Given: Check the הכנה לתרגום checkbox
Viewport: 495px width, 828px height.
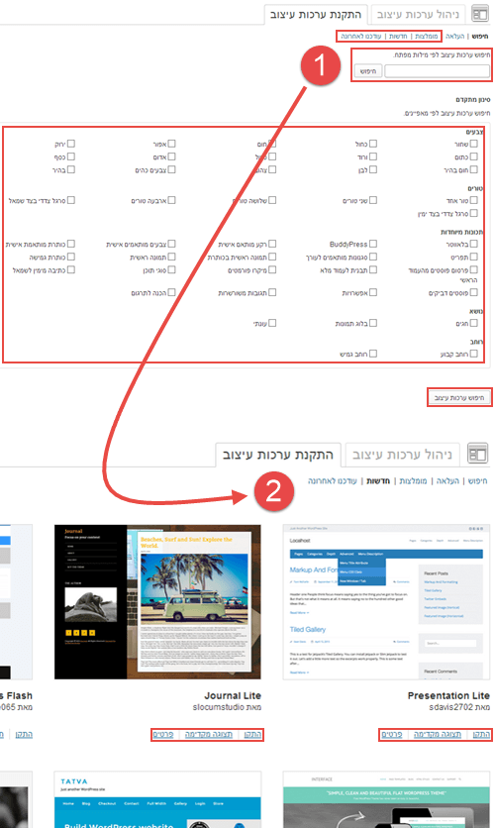Looking at the screenshot, I should tap(171, 292).
